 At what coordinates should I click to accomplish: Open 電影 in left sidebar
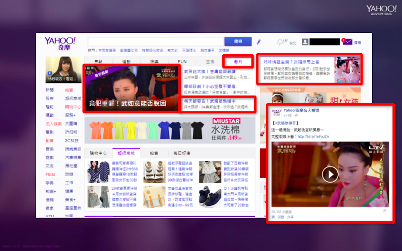50,132
